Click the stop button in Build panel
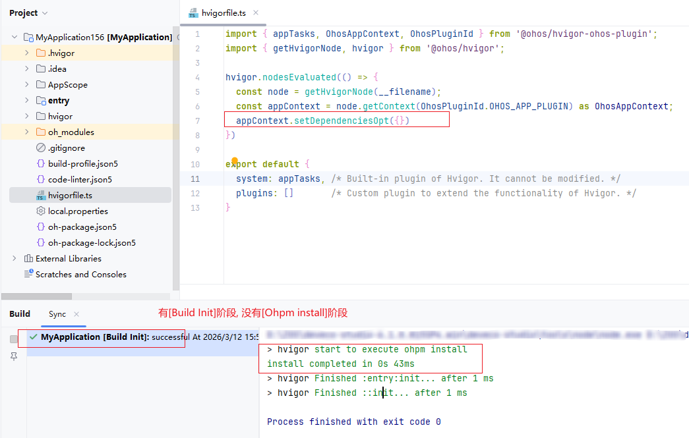This screenshot has width=689, height=438. [x=14, y=339]
